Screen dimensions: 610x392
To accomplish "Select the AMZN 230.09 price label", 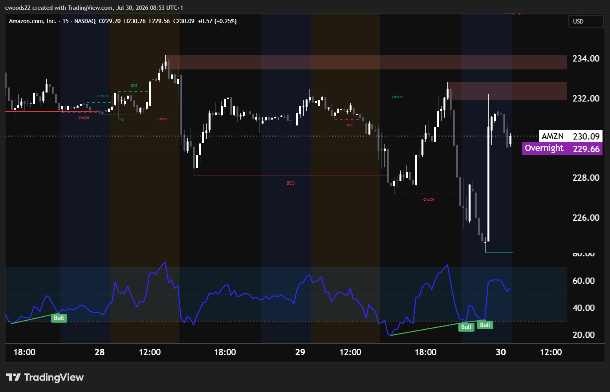I will click(x=570, y=136).
